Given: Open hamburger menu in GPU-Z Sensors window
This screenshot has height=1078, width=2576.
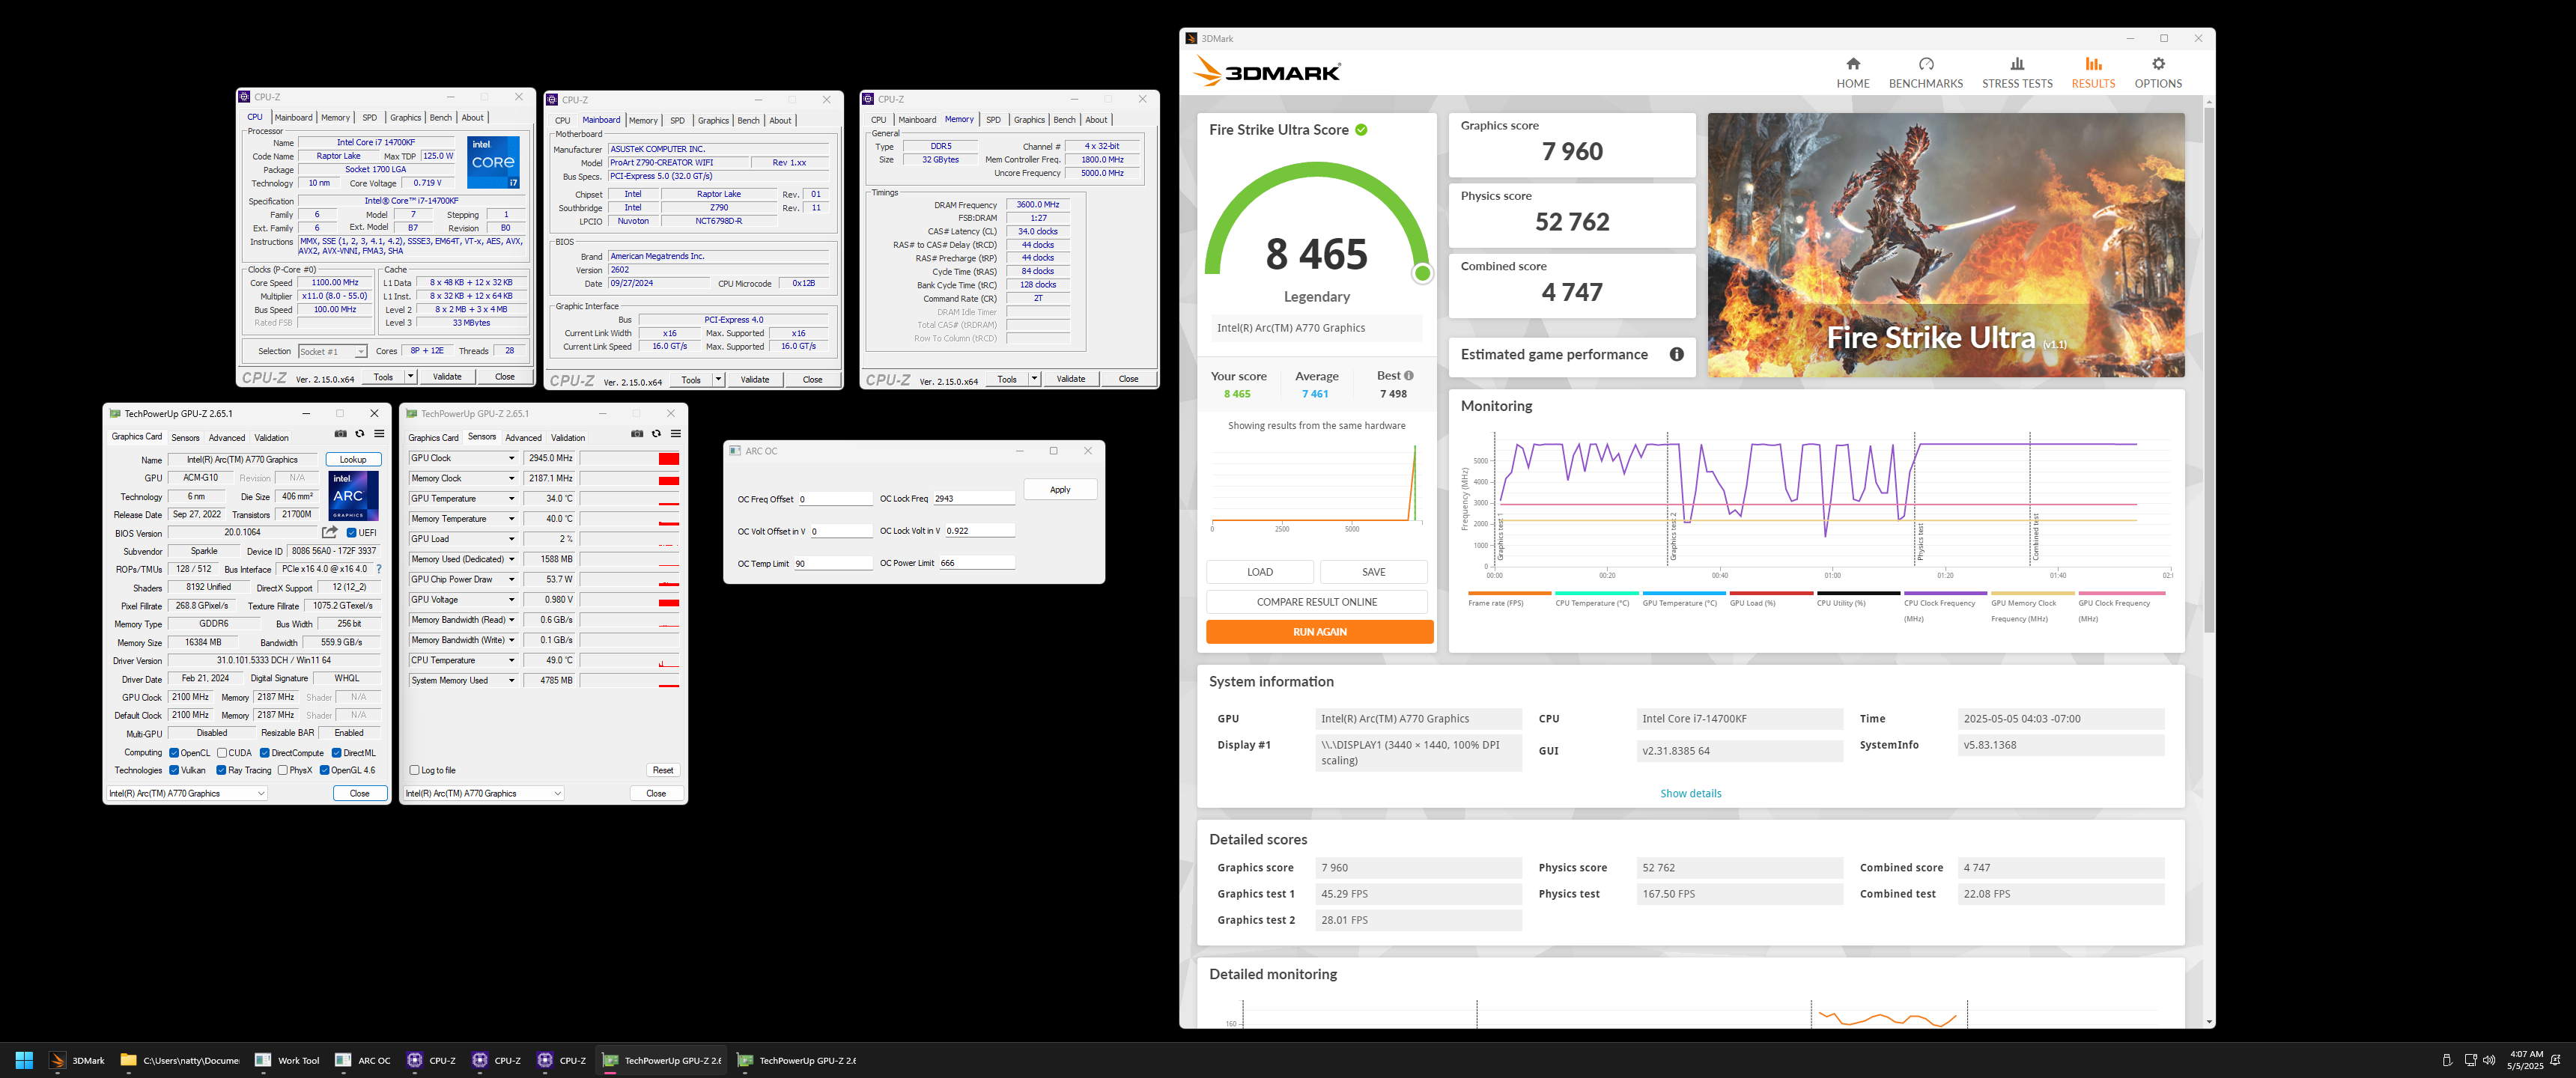Looking at the screenshot, I should point(676,434).
